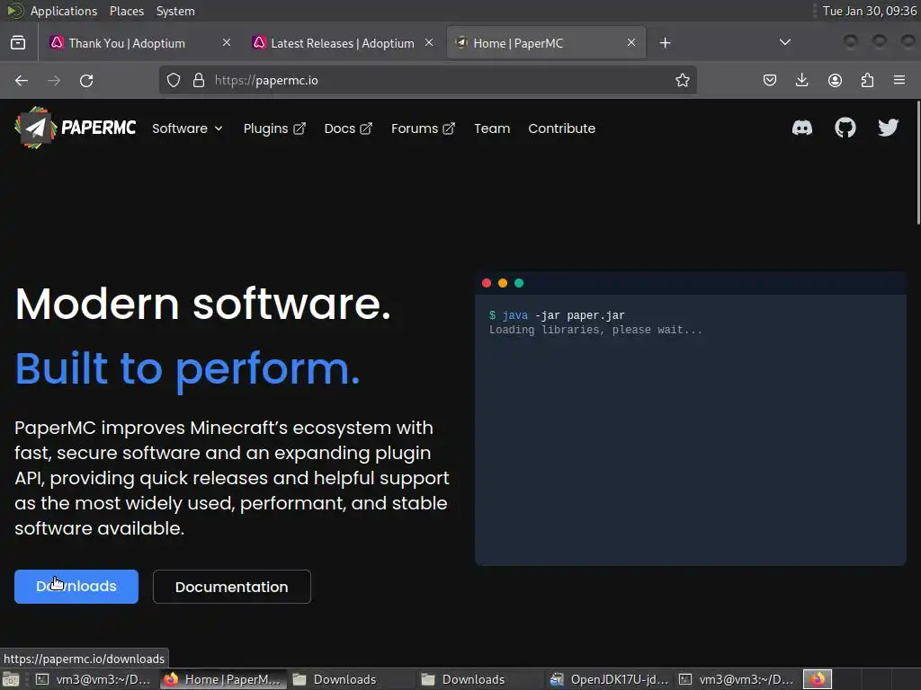Close the Home PaperMC tab
The width and height of the screenshot is (921, 690).
pos(631,42)
